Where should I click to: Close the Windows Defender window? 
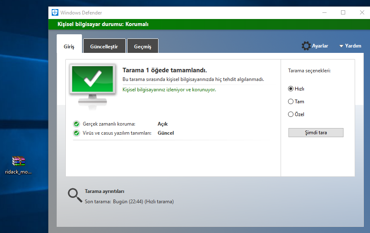tap(362, 12)
